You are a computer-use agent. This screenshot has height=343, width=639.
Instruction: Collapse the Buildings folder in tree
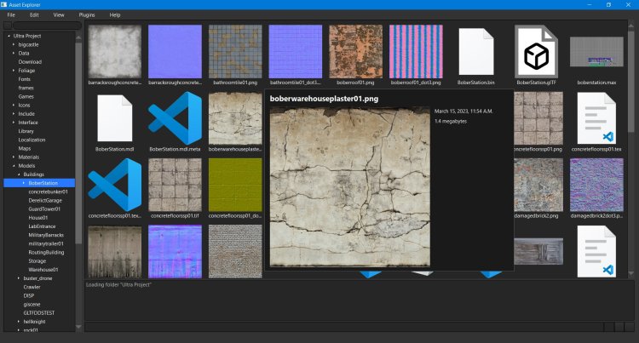pos(20,174)
